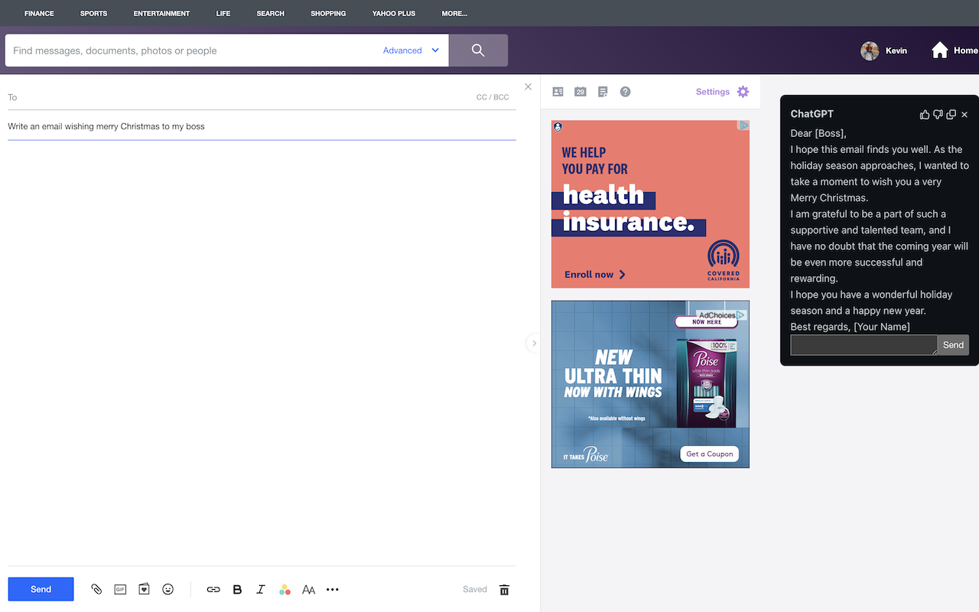Open the Shopping menu item

[x=328, y=13]
